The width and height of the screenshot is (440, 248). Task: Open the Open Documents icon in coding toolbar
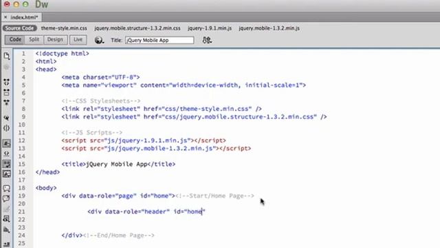(x=6, y=56)
